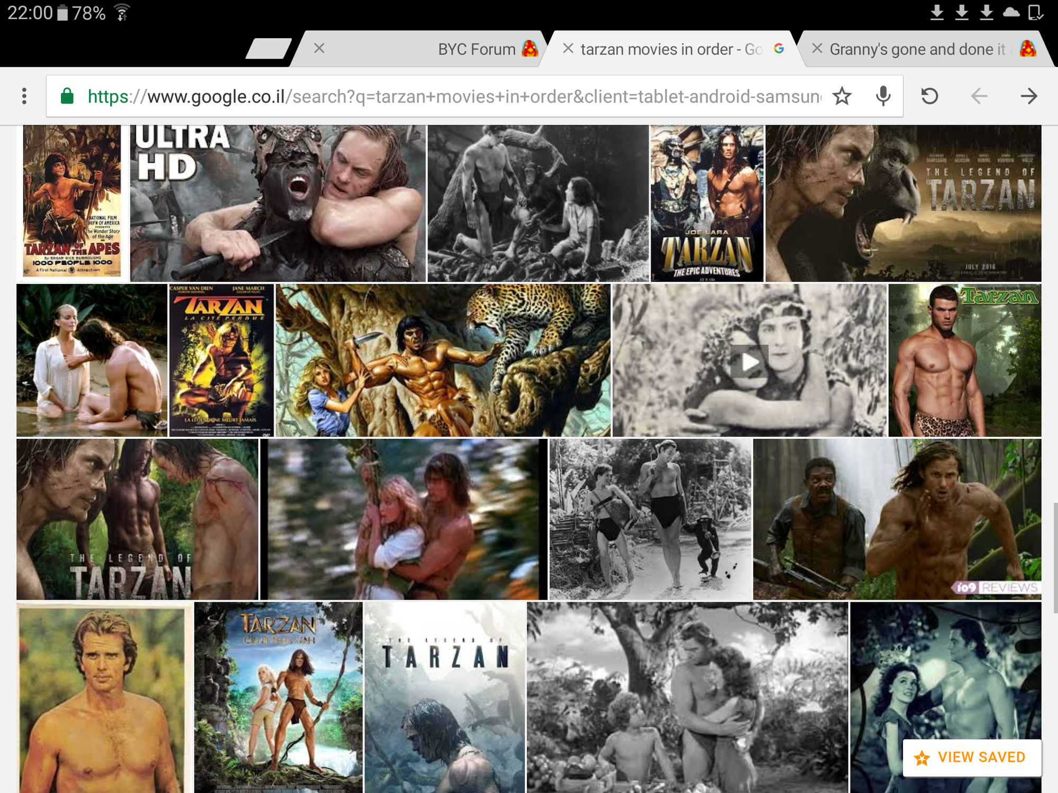Go back to previous page
The width and height of the screenshot is (1058, 793).
[x=979, y=96]
